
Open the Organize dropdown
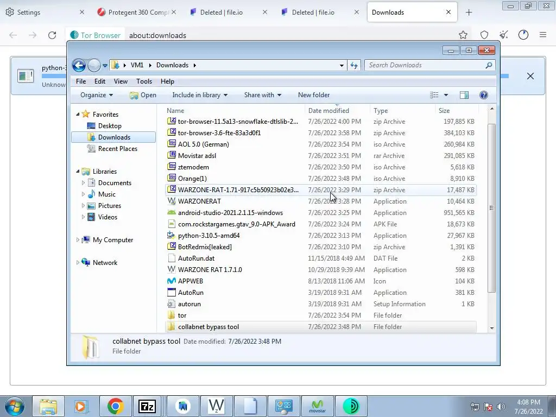click(97, 95)
